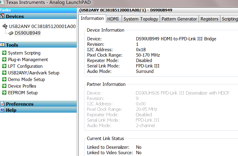Click the chip icon beside DS90UB949
The image size is (238, 156).
click(11, 33)
